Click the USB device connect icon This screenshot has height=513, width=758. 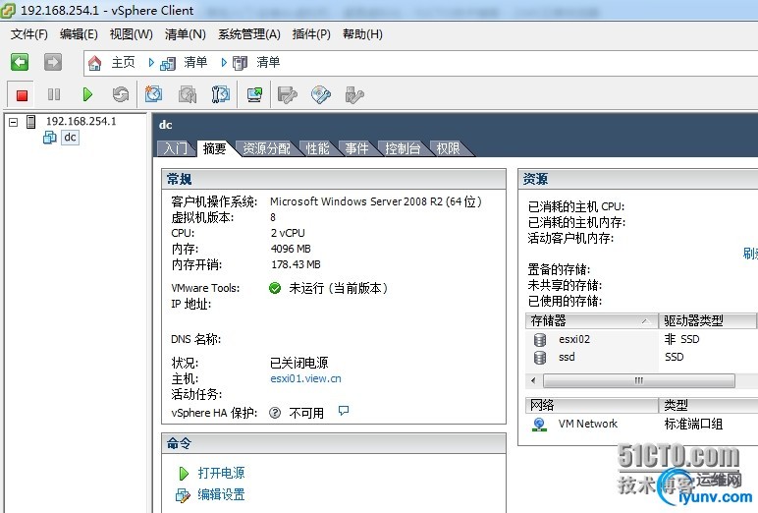pos(354,95)
